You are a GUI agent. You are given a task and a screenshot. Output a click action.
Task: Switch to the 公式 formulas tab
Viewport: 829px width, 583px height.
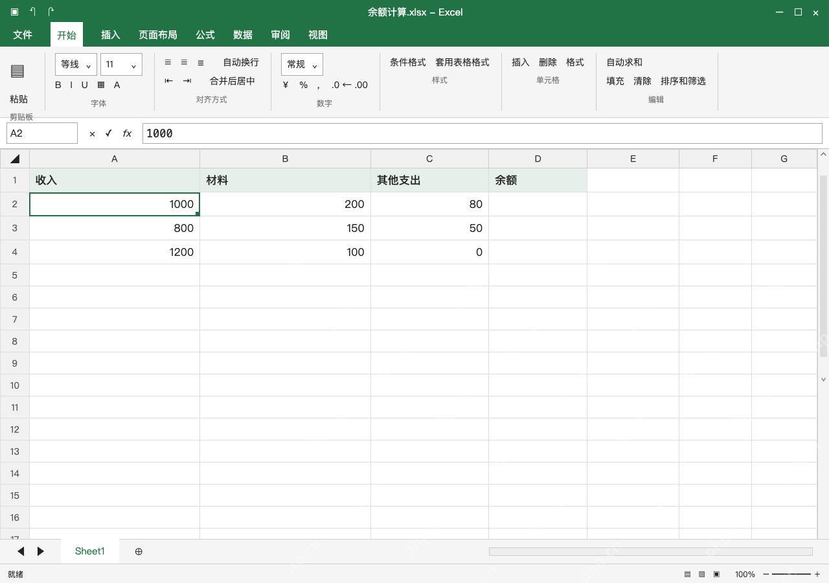coord(205,35)
